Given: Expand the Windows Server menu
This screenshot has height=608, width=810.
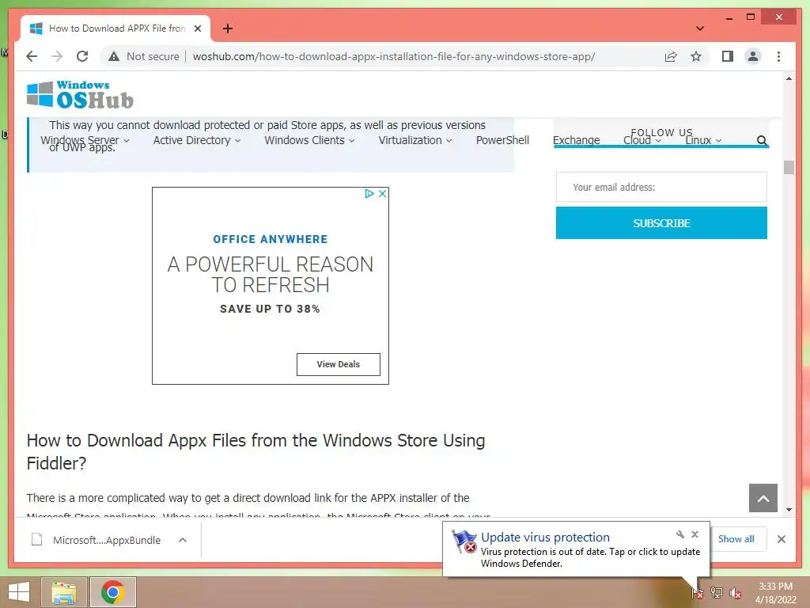Looking at the screenshot, I should coord(85,140).
